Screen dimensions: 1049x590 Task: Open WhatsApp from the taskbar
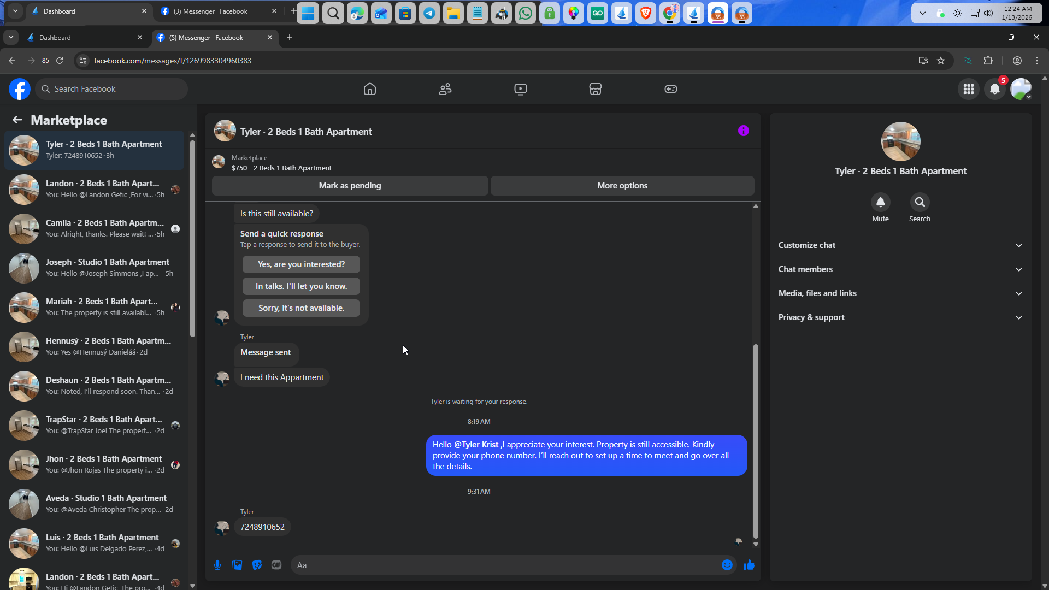tap(526, 14)
